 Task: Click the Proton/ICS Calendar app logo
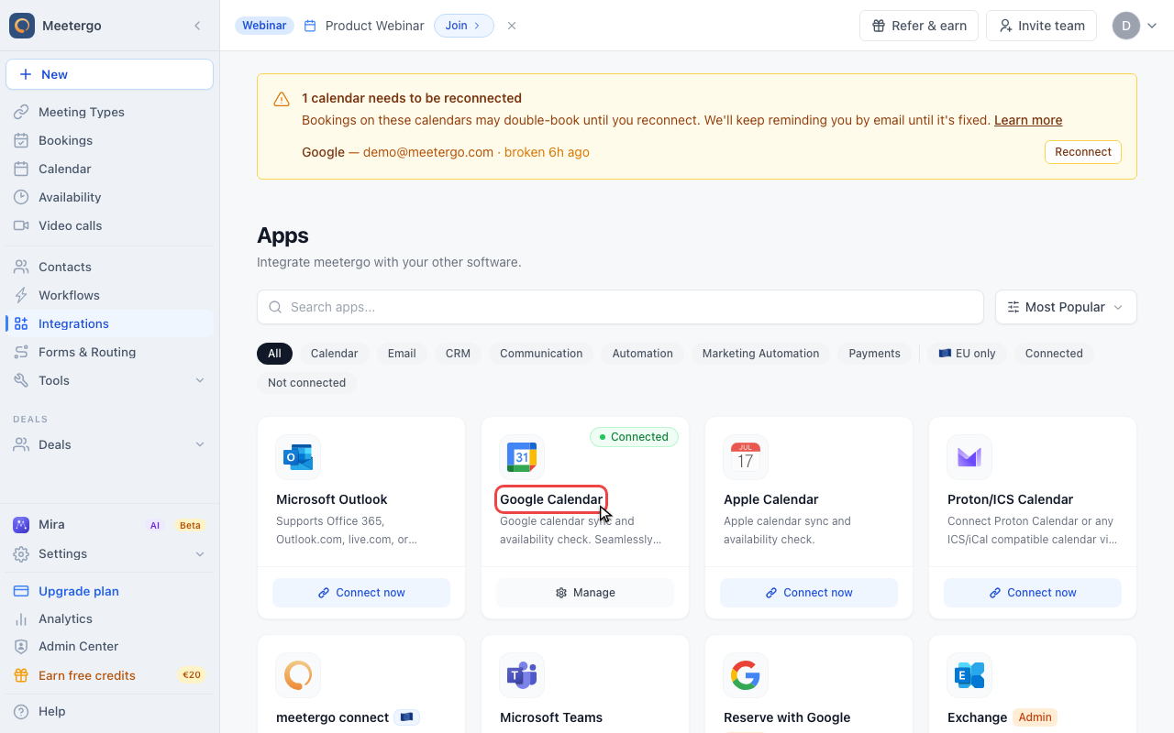tap(969, 457)
